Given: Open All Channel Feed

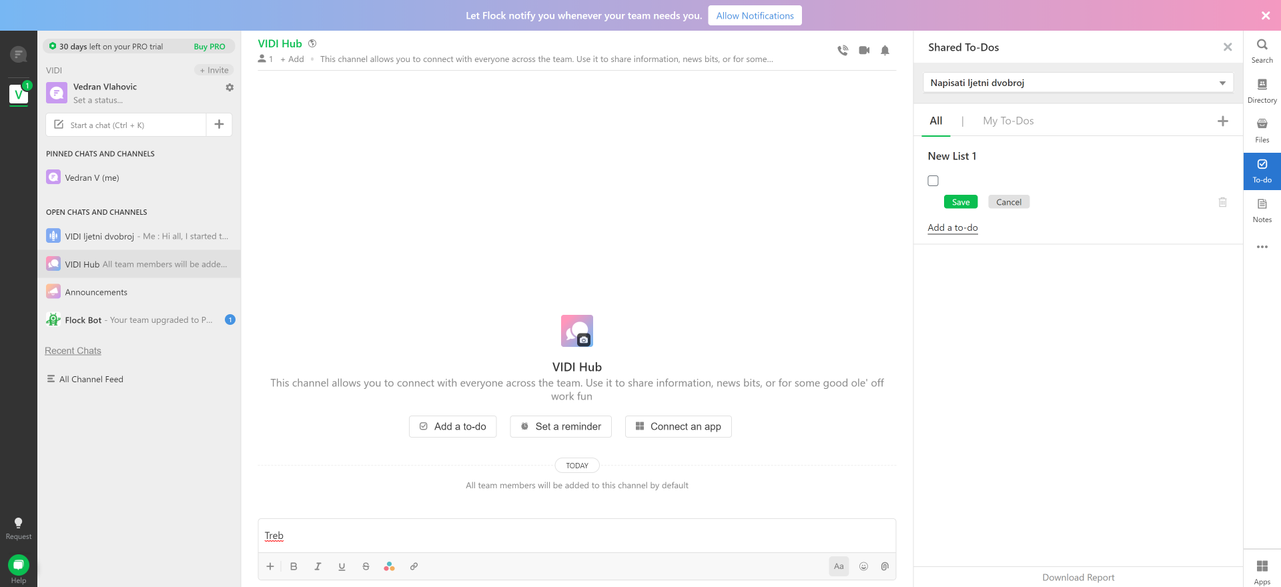Looking at the screenshot, I should (85, 379).
